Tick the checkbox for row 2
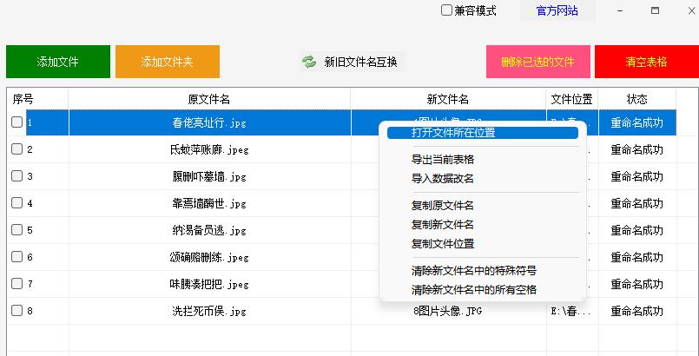This screenshot has height=356, width=699. [x=17, y=149]
